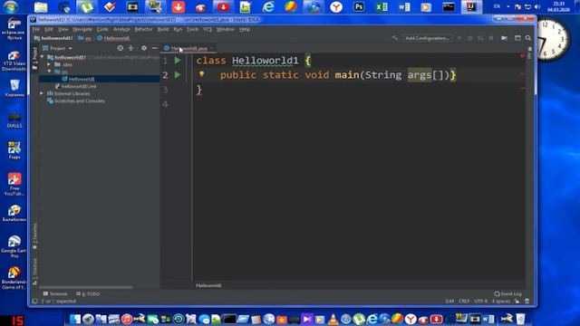The height and width of the screenshot is (326, 580).
Task: Open the Project vertical tool window stripe
Action: point(34,58)
